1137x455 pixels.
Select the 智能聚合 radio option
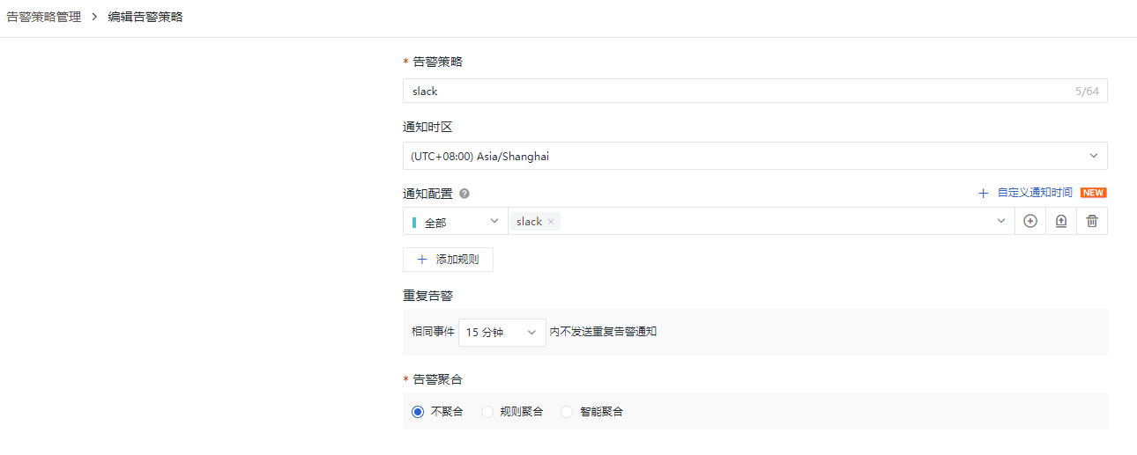coord(567,411)
